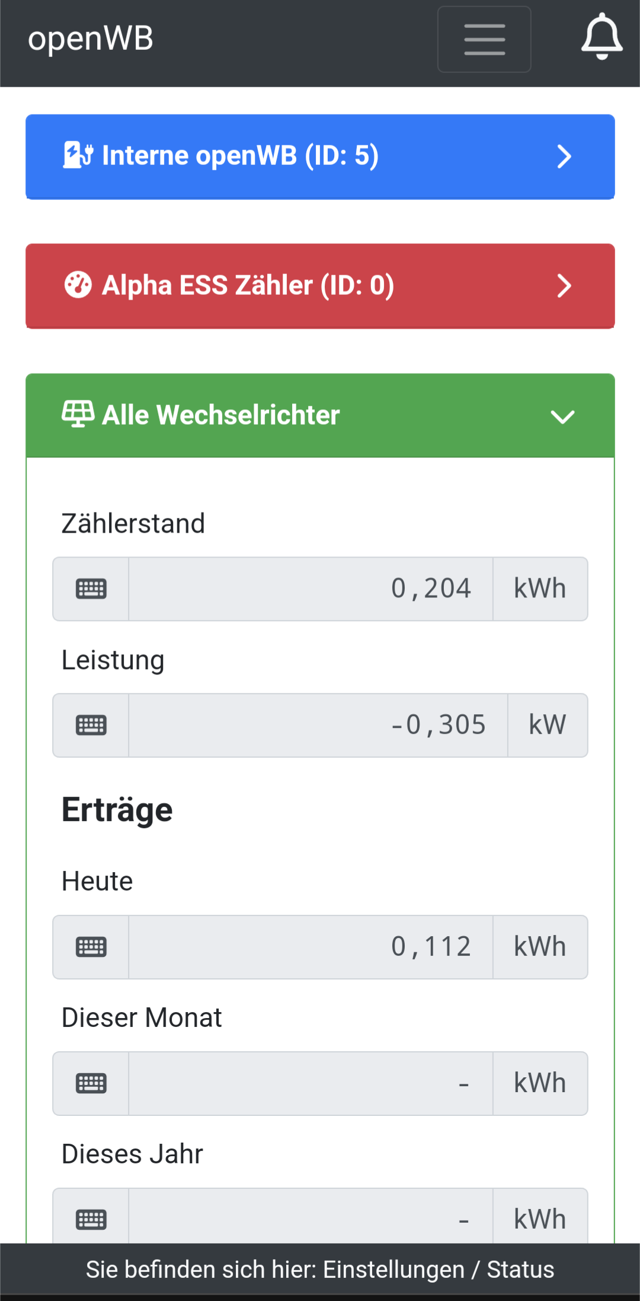Click the keyboard icon for Heute
This screenshot has height=1301, width=640.
[x=91, y=947]
